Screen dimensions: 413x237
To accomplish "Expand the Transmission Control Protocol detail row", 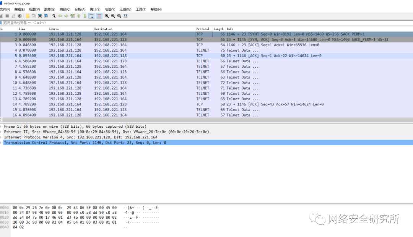I will pos(2,142).
